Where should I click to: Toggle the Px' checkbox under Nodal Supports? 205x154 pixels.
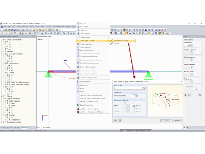(x=8, y=108)
